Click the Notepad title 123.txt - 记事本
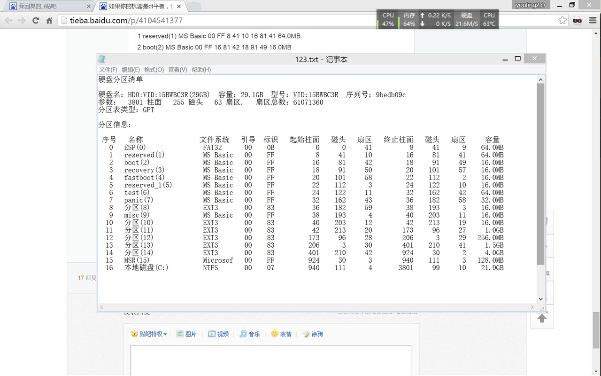The height and width of the screenshot is (376, 601). 321,59
